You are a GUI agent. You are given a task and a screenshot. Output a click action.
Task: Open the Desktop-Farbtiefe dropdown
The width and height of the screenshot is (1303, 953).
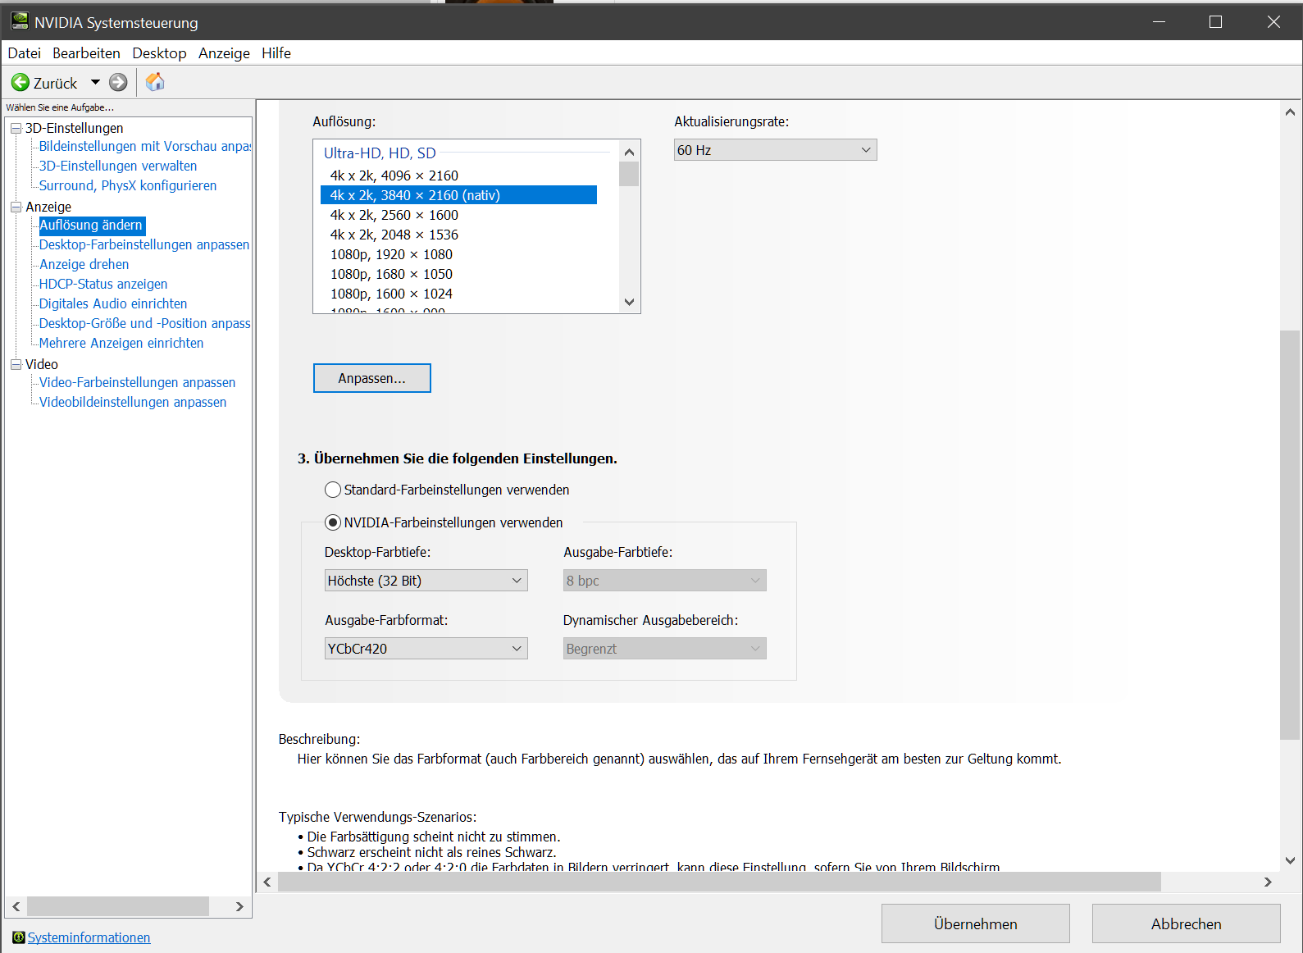pyautogui.click(x=426, y=581)
